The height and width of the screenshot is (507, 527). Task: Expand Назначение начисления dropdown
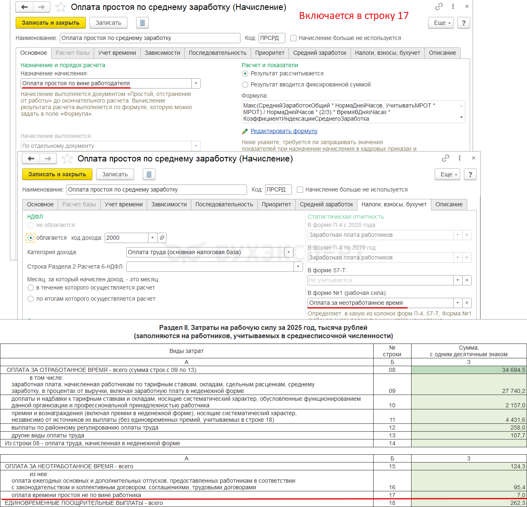[196, 83]
